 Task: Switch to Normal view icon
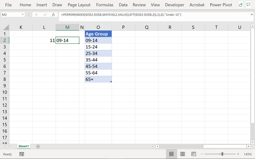[171, 154]
